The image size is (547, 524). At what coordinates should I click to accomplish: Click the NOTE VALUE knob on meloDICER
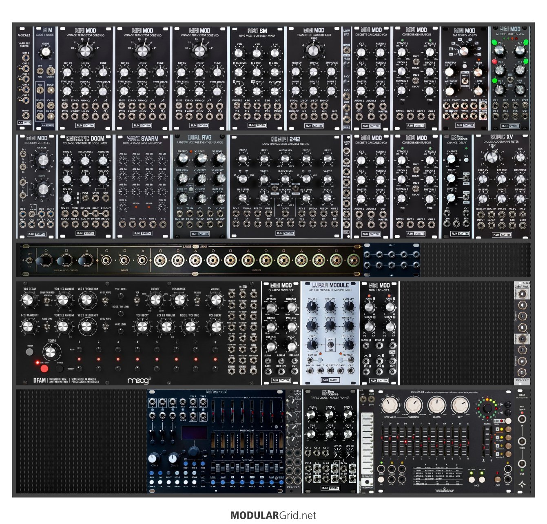pos(390,405)
